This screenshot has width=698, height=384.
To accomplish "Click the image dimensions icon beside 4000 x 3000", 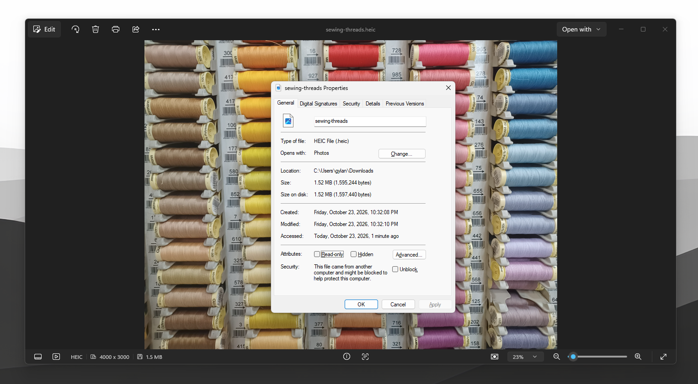I will pos(93,357).
